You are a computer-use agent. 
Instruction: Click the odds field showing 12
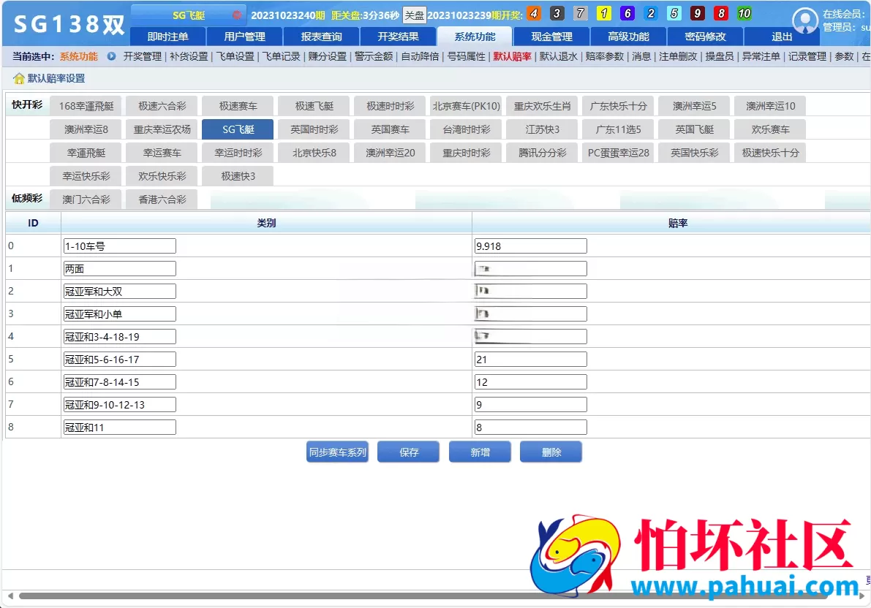[530, 382]
